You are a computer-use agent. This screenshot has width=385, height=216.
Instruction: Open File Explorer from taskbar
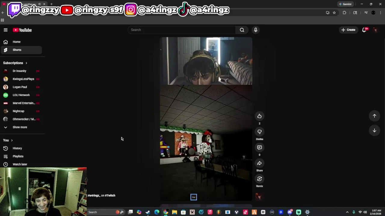click(174, 212)
